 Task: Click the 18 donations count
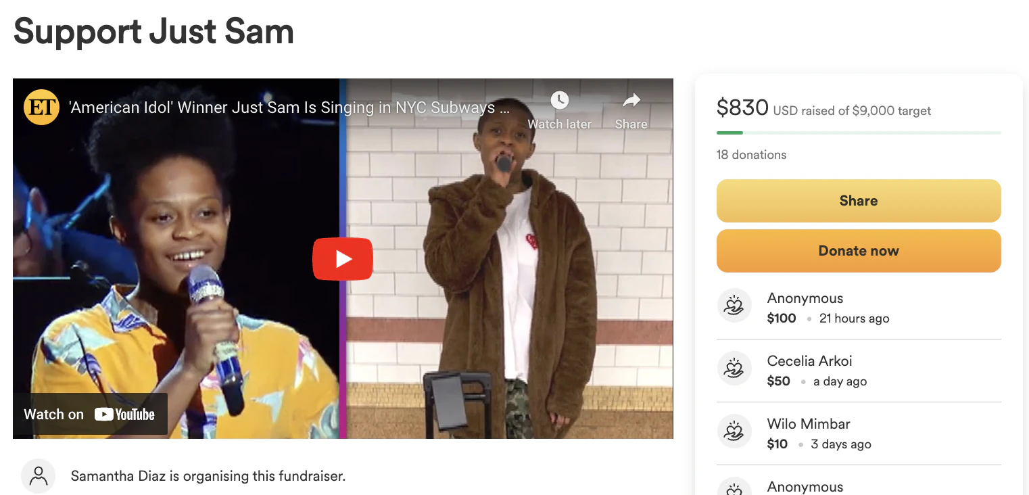pyautogui.click(x=751, y=155)
